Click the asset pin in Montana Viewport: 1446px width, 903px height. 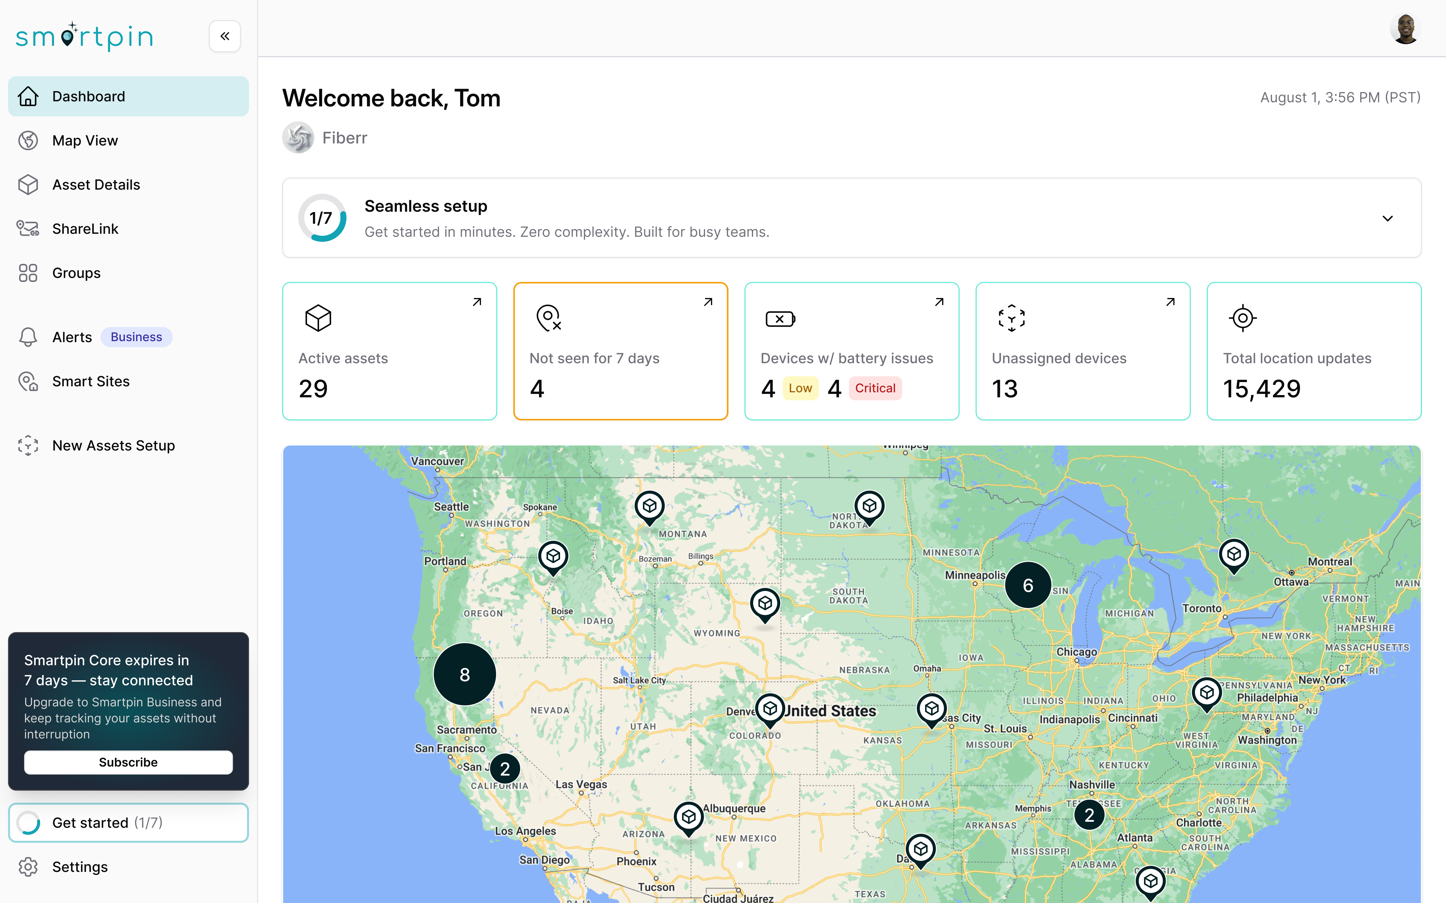649,506
